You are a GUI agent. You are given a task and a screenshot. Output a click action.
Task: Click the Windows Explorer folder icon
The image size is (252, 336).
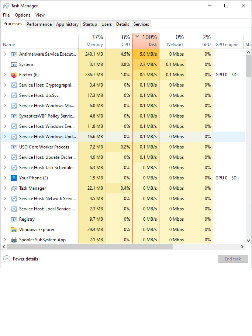(14, 230)
